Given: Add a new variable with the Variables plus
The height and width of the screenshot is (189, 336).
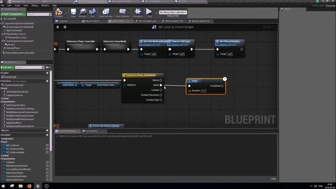Looking at the screenshot, I should click(47, 135).
